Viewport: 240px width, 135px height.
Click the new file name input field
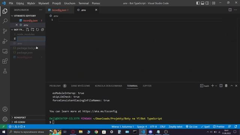[31, 39]
